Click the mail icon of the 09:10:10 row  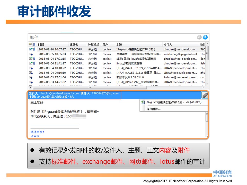(x=31, y=73)
